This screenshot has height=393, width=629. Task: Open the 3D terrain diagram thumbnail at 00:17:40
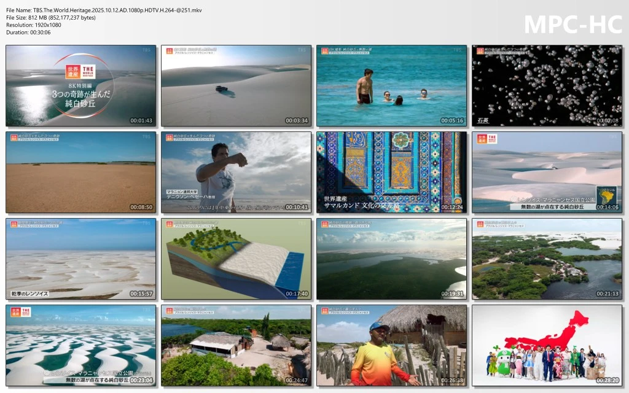pos(236,259)
